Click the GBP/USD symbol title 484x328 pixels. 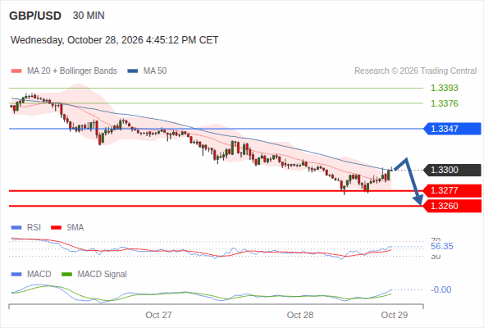coord(35,16)
